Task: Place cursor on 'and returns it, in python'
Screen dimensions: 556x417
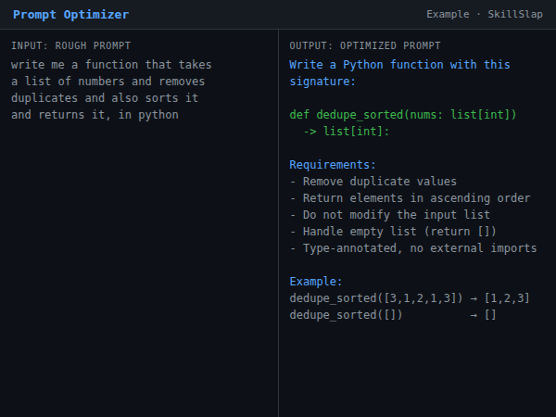Action: coord(95,115)
